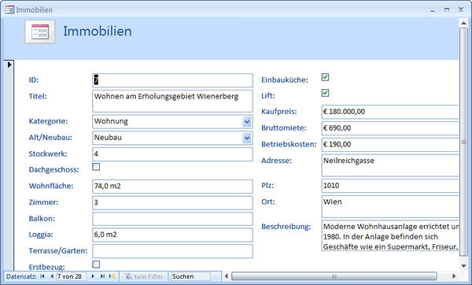472x285 pixels.
Task: Click the Titel field
Action: click(172, 102)
